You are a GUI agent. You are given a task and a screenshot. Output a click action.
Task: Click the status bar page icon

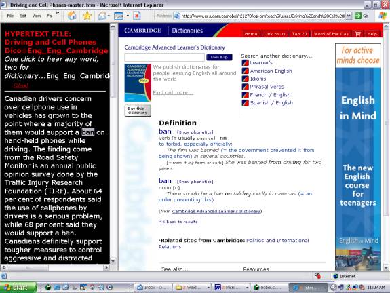4,276
